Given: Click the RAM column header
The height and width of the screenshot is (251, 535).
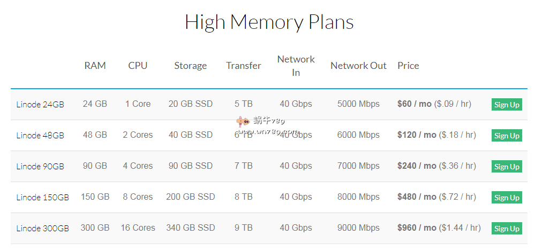Looking at the screenshot, I should coord(95,66).
